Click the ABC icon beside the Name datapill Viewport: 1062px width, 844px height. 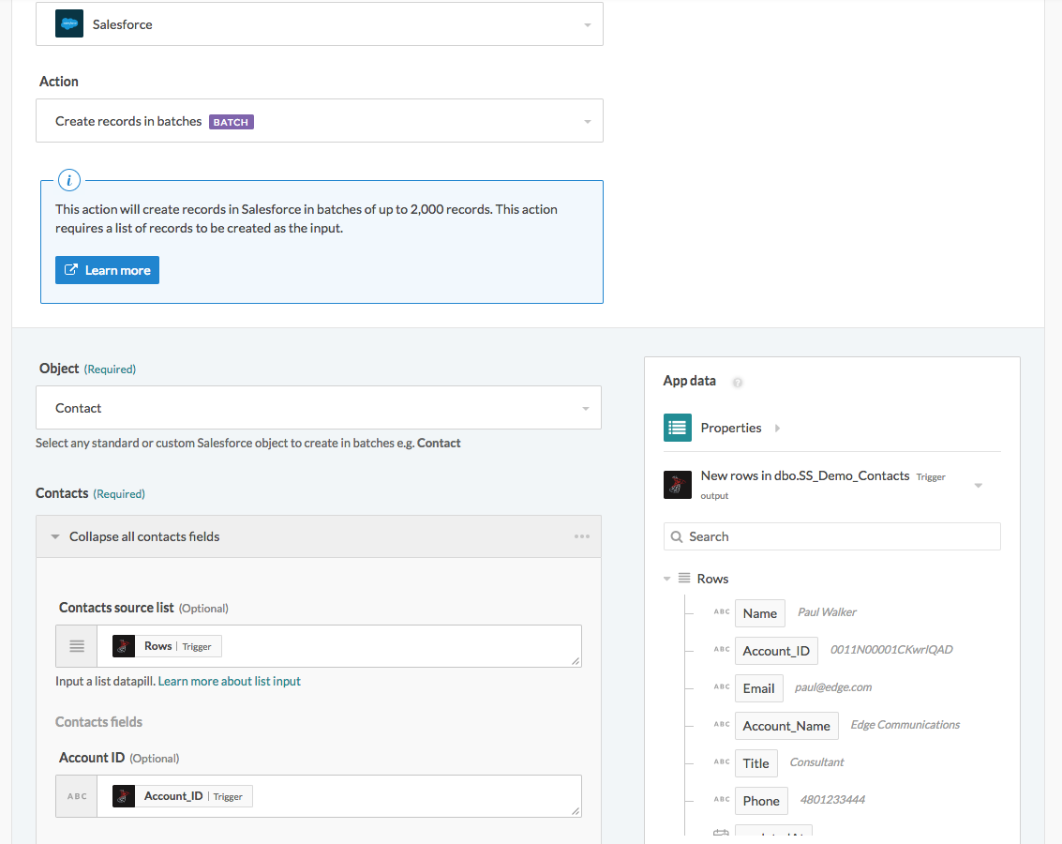[x=720, y=612]
